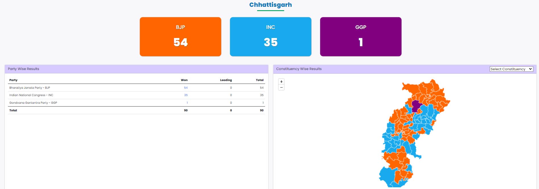
Task: Click the Total column header
Action: pos(260,80)
